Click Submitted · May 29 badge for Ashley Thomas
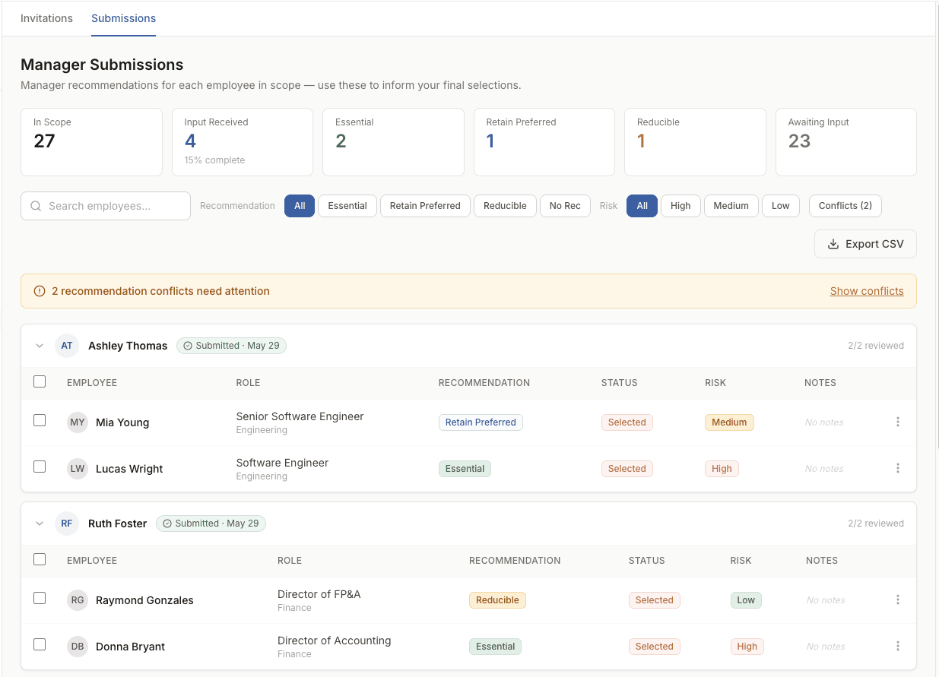Screen dimensions: 939x677 231,346
